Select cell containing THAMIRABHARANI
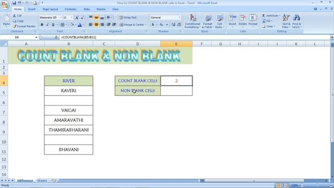334x188 pixels. pyautogui.click(x=68, y=130)
